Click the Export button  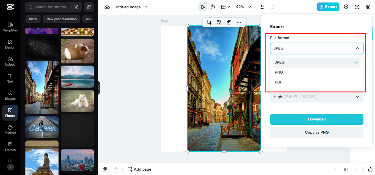tap(328, 7)
